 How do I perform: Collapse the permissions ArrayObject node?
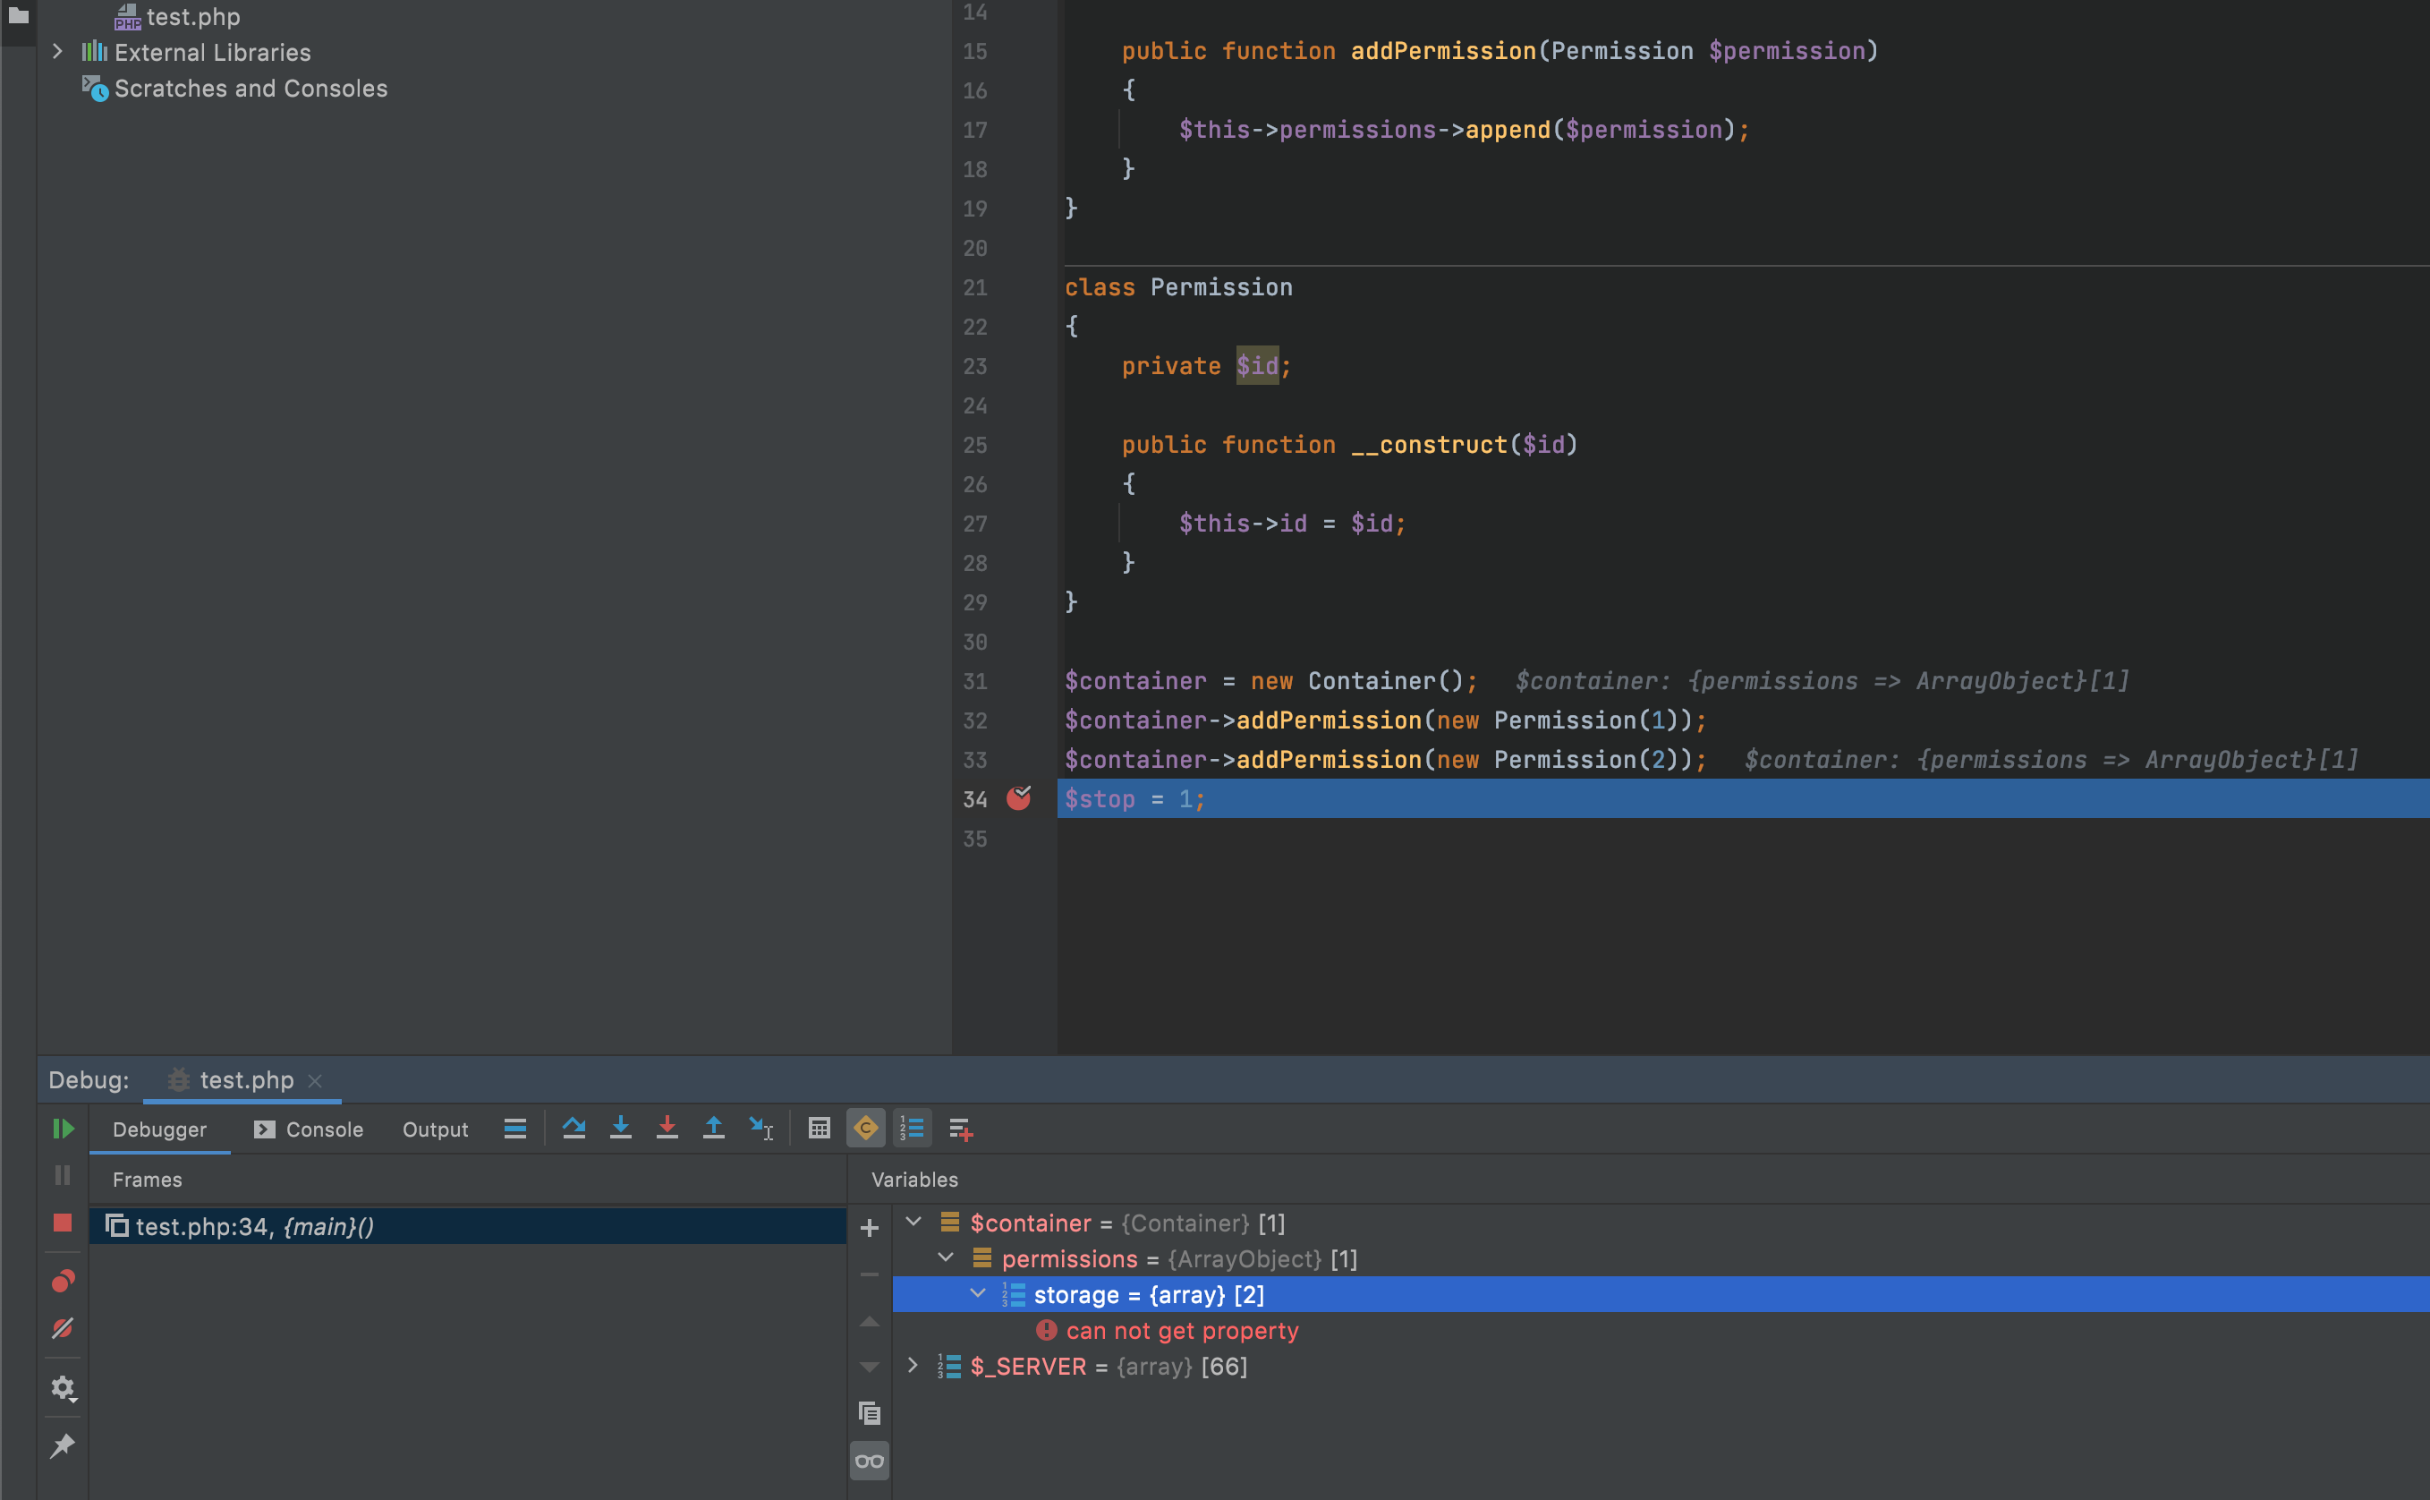click(x=946, y=1258)
